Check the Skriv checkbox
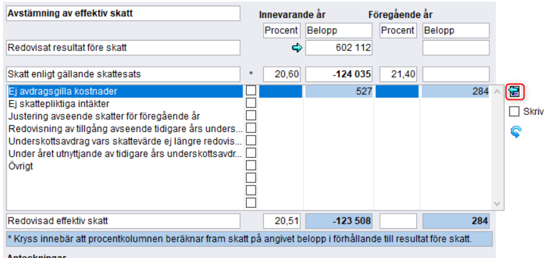The width and height of the screenshot is (545, 258). pos(514,111)
